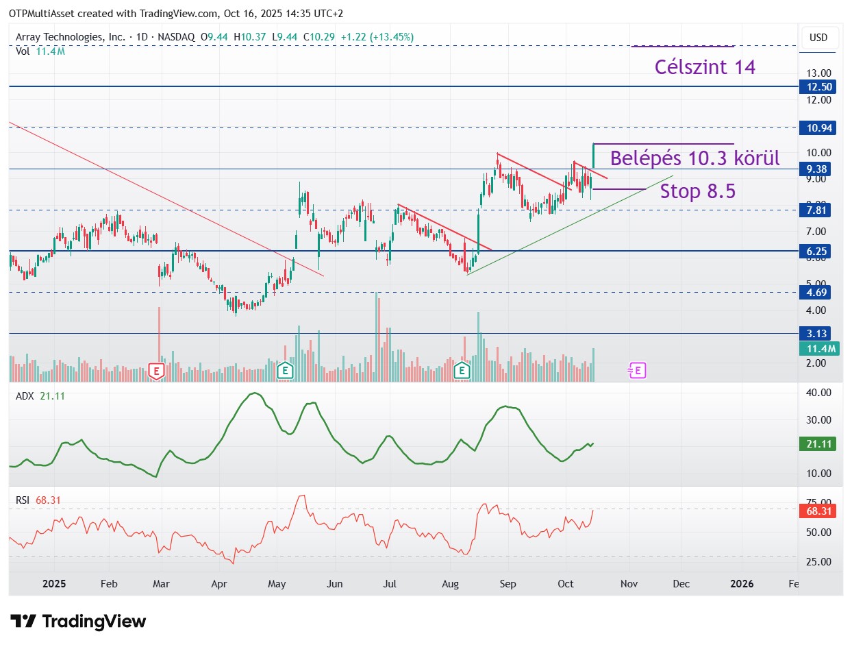852x647 pixels.
Task: Select the Célszint 14 text annotation
Action: 705,67
